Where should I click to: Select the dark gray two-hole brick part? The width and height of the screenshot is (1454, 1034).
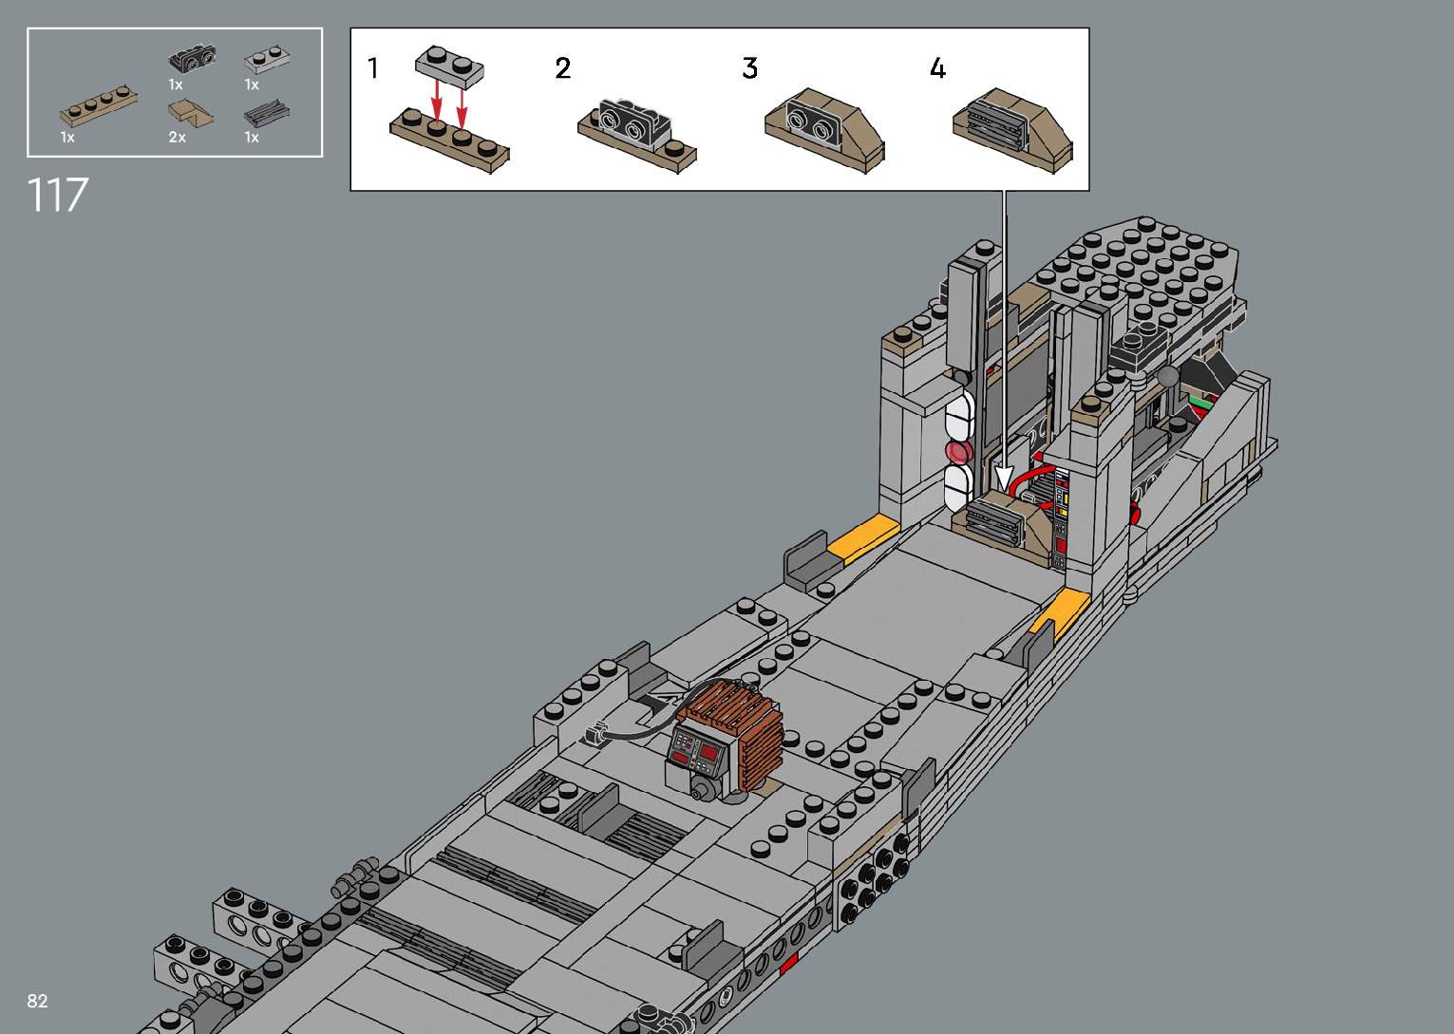192,59
